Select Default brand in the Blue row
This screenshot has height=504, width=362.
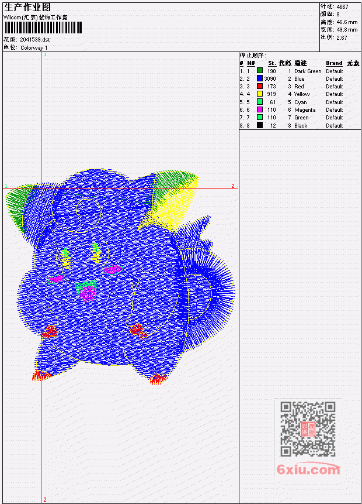[334, 79]
